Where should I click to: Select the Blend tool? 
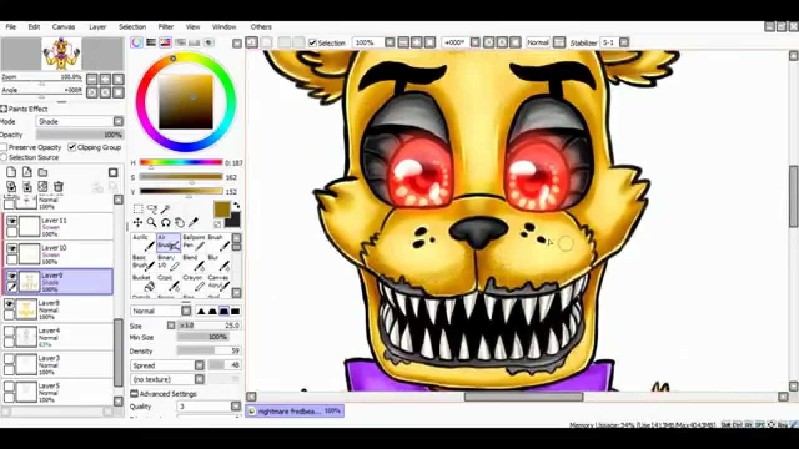click(194, 262)
